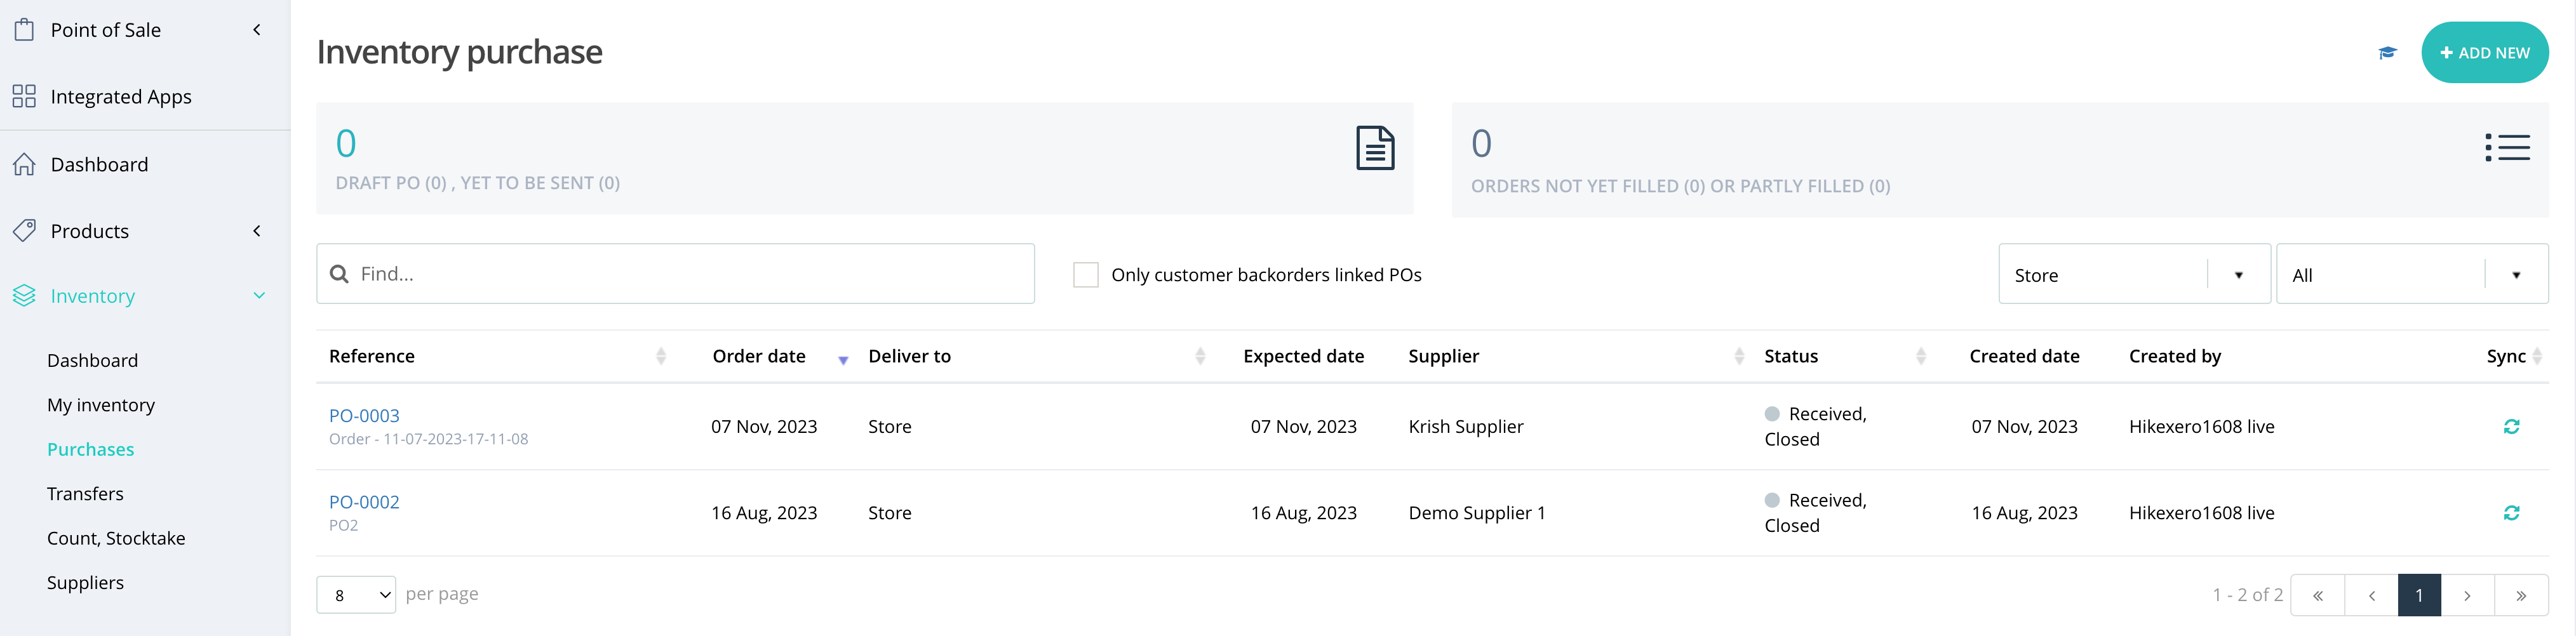Viewport: 2576px width, 636px height.
Task: Click the Point of Sale clipboard icon
Action: (24, 30)
